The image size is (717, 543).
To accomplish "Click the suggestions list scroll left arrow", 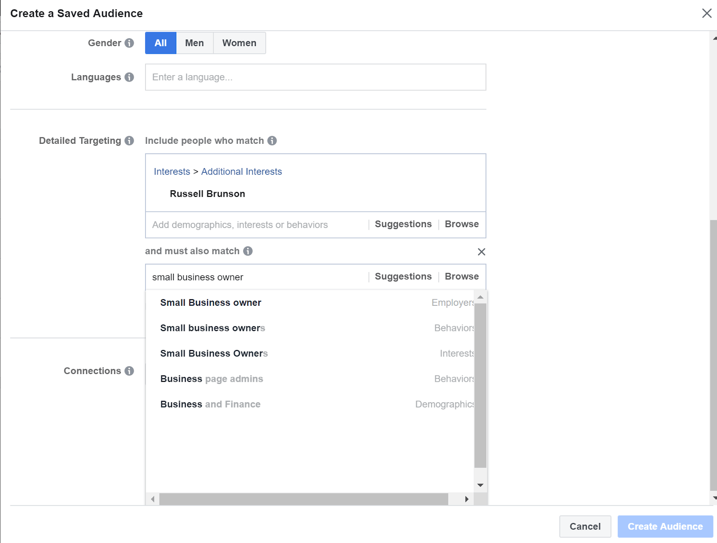I will pos(153,499).
